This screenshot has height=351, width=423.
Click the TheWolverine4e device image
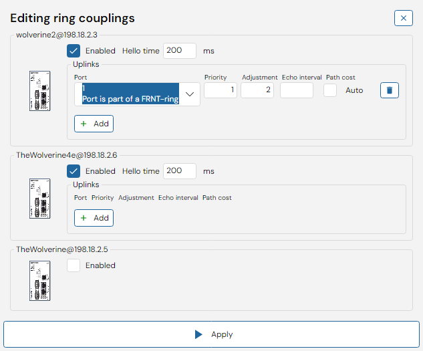point(39,199)
